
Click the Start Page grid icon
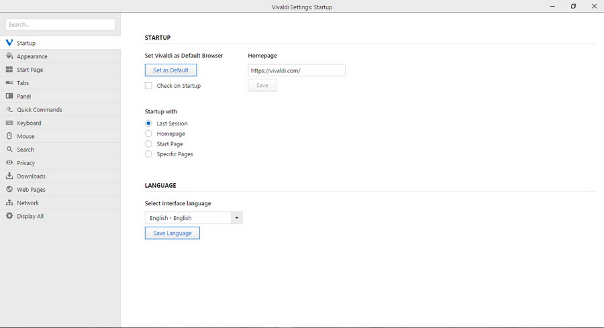coord(9,70)
